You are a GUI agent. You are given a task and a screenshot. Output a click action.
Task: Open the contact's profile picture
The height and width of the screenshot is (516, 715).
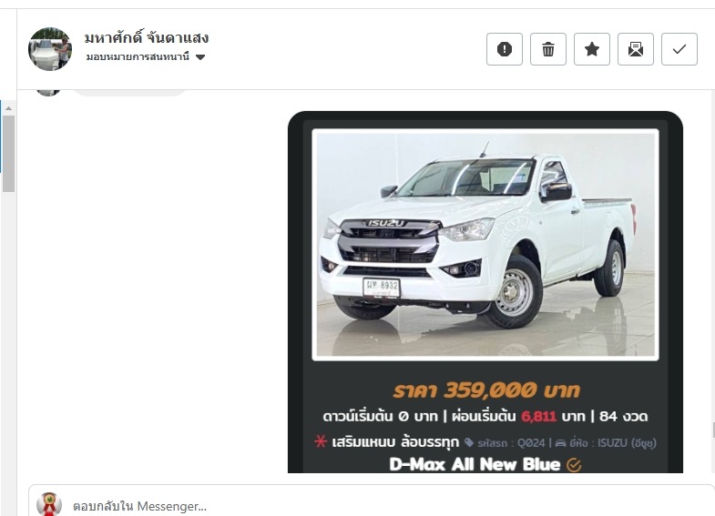(50, 49)
